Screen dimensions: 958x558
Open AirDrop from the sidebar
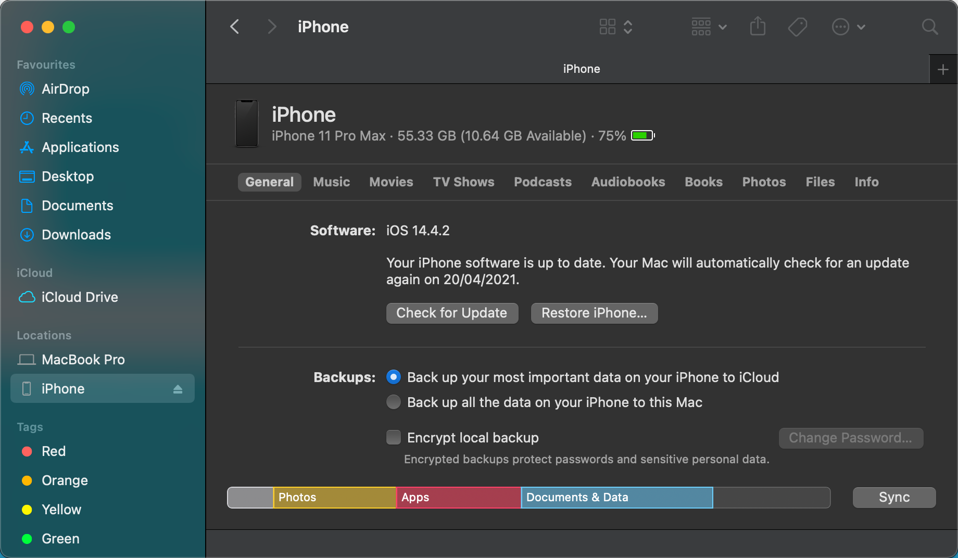point(65,89)
